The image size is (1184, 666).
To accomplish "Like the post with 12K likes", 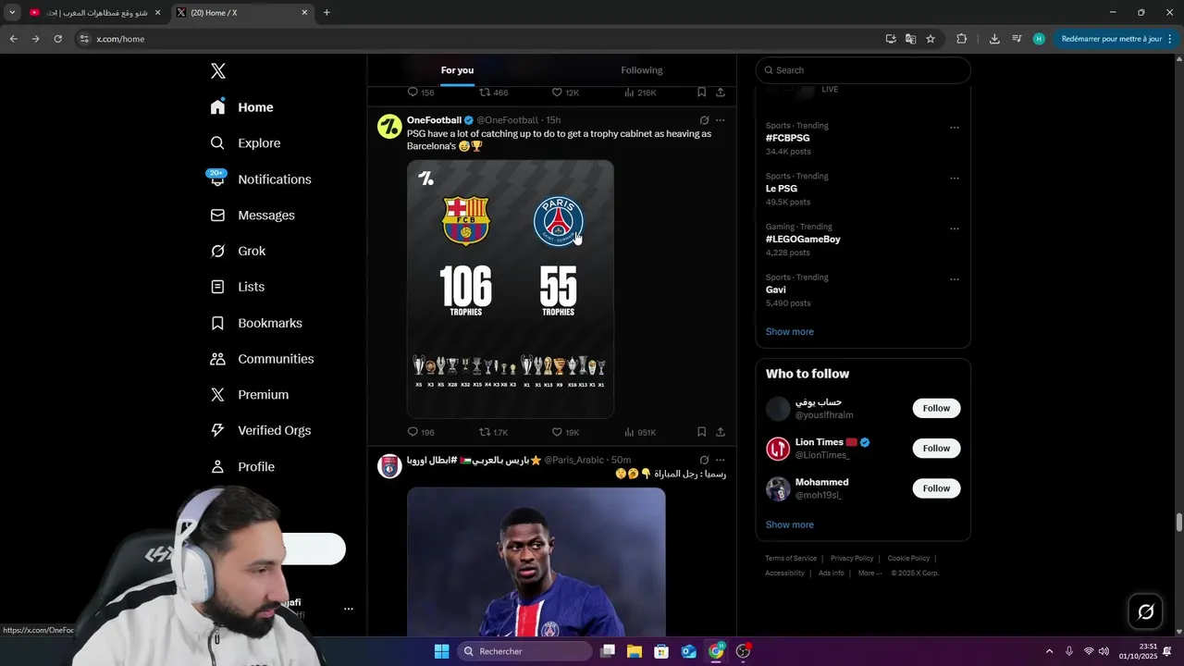I will [x=565, y=92].
